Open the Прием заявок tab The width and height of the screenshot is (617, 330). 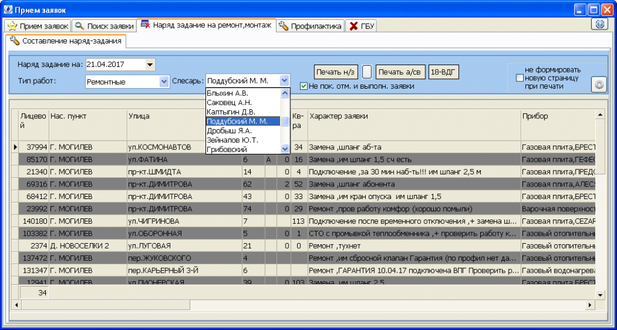tap(38, 27)
